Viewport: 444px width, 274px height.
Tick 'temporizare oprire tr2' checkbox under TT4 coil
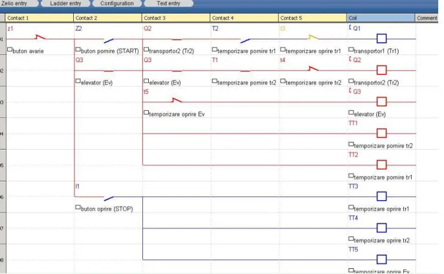click(x=351, y=239)
